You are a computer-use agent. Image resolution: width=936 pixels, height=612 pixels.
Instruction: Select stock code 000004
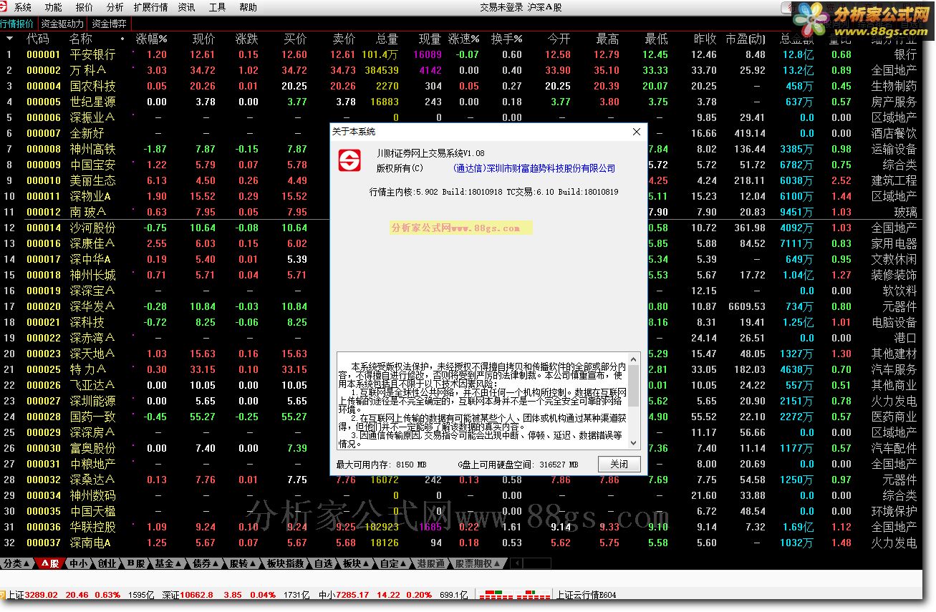click(44, 86)
